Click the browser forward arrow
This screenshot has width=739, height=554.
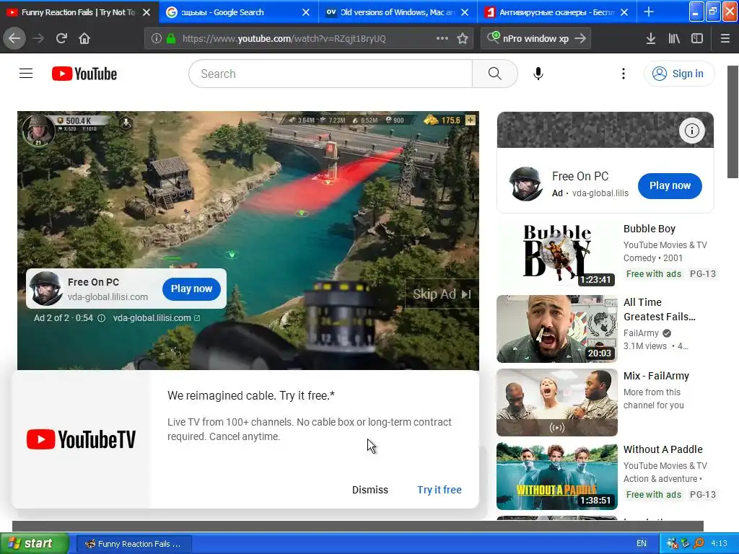pos(38,38)
